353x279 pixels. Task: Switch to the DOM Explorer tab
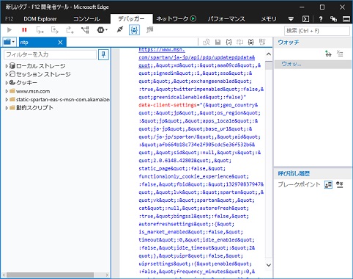pos(40,19)
